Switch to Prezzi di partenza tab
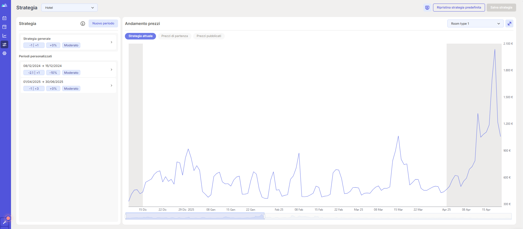The height and width of the screenshot is (229, 523). point(174,36)
